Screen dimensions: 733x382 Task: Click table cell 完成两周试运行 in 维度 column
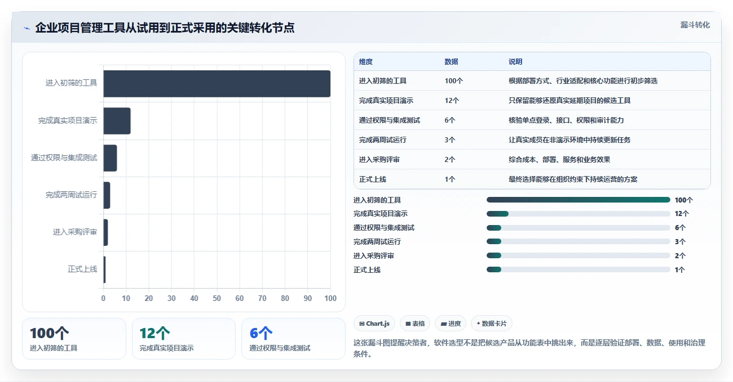pos(383,140)
